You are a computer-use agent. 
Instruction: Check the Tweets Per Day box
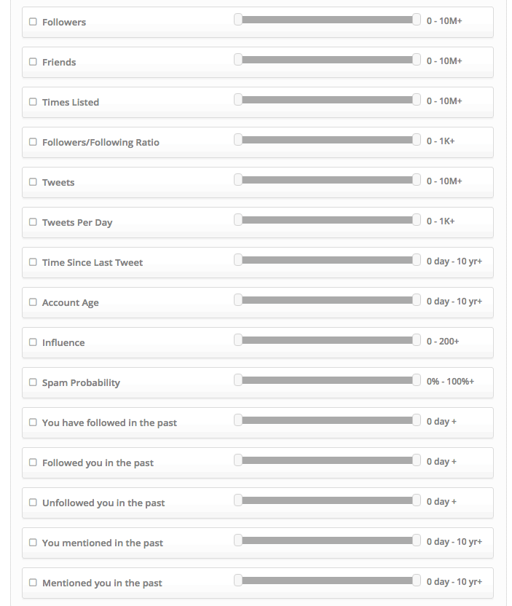point(34,222)
